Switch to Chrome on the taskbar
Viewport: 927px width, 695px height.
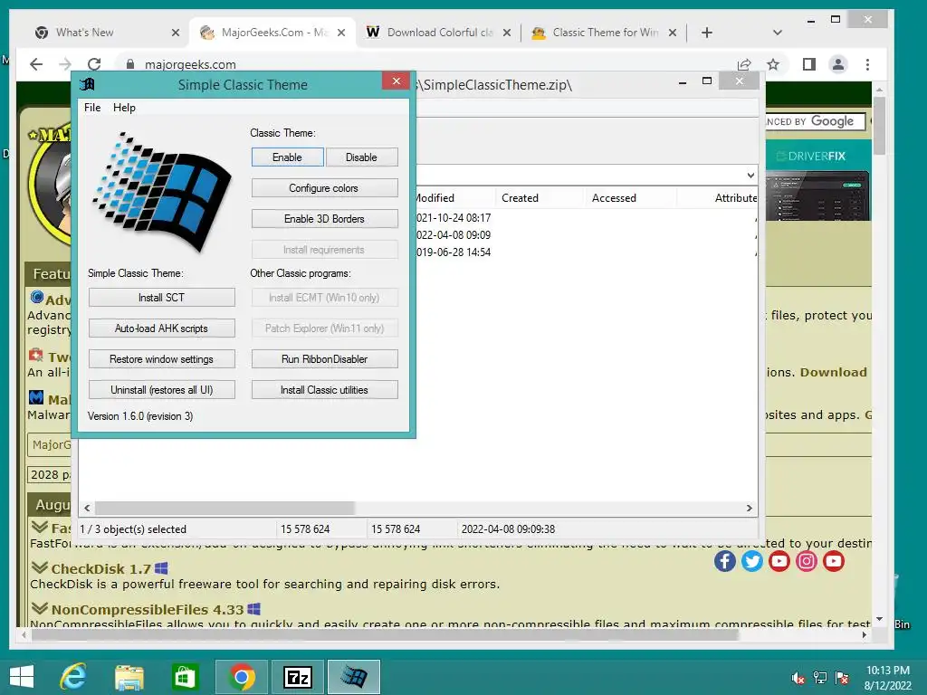coord(241,677)
